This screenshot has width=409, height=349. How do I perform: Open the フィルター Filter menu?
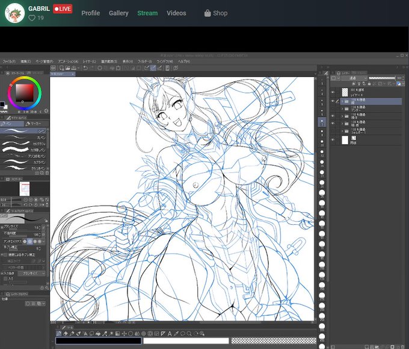tap(145, 61)
